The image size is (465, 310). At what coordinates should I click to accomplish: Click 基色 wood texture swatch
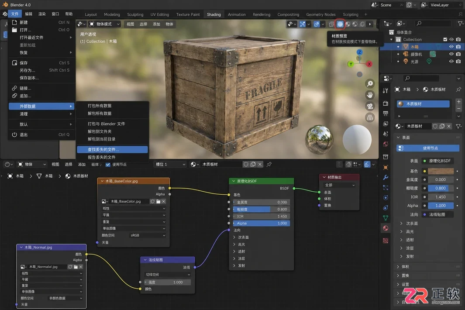(x=441, y=171)
